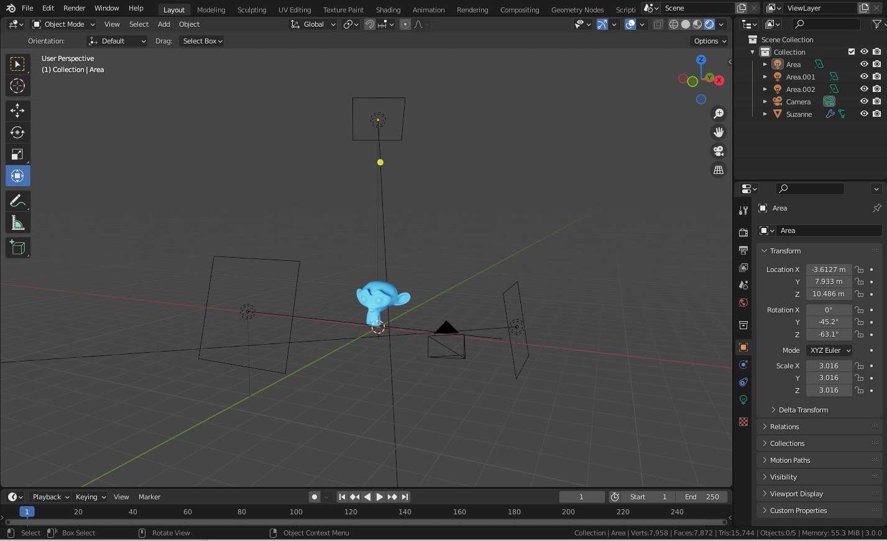Open the Render Properties tab
Viewport: 887px width, 541px height.
click(743, 232)
